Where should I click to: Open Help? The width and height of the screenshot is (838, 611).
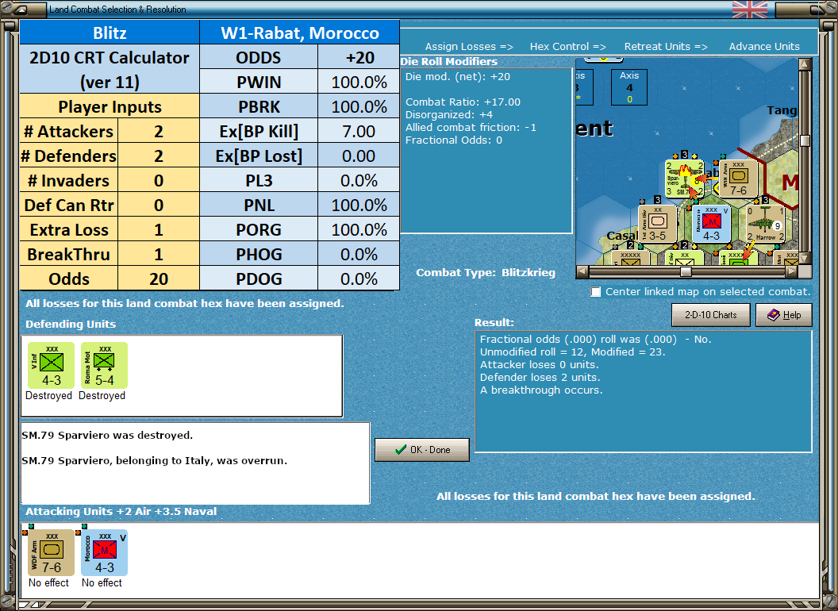point(784,315)
